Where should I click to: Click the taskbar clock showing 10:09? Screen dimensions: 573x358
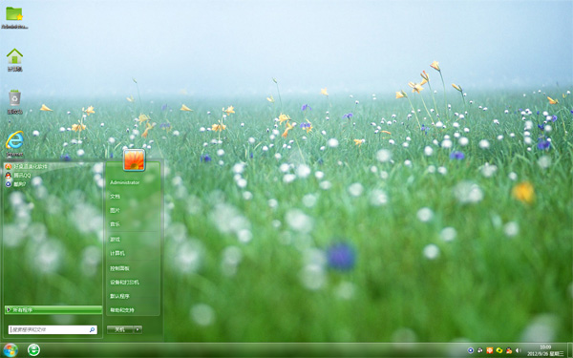(546, 350)
